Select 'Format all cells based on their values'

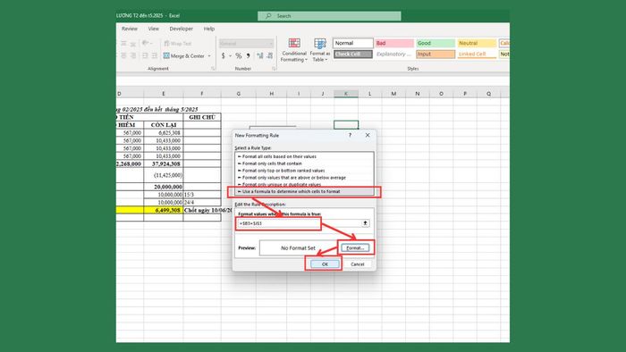point(304,156)
